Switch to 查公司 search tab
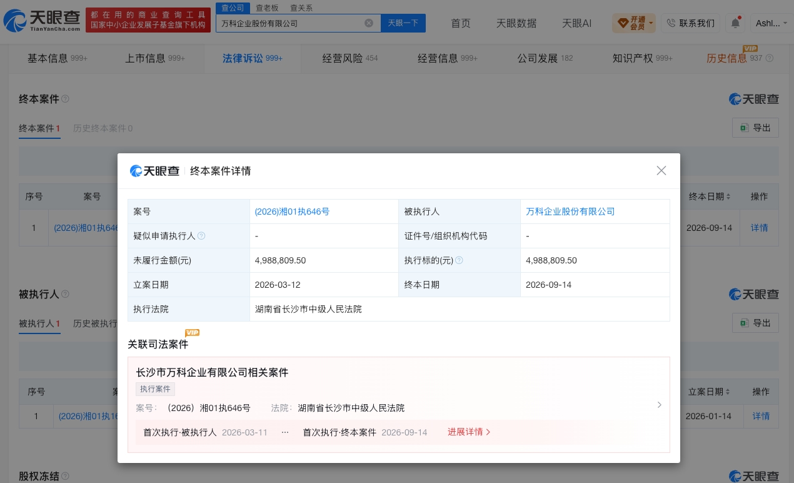This screenshot has height=483, width=794. [x=233, y=8]
